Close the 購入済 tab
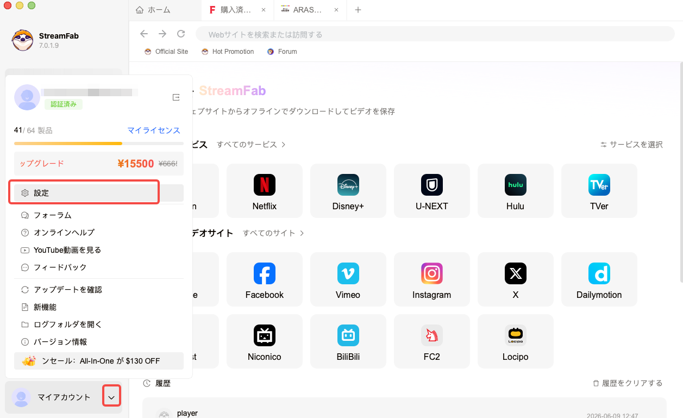Image resolution: width=683 pixels, height=418 pixels. 264,10
